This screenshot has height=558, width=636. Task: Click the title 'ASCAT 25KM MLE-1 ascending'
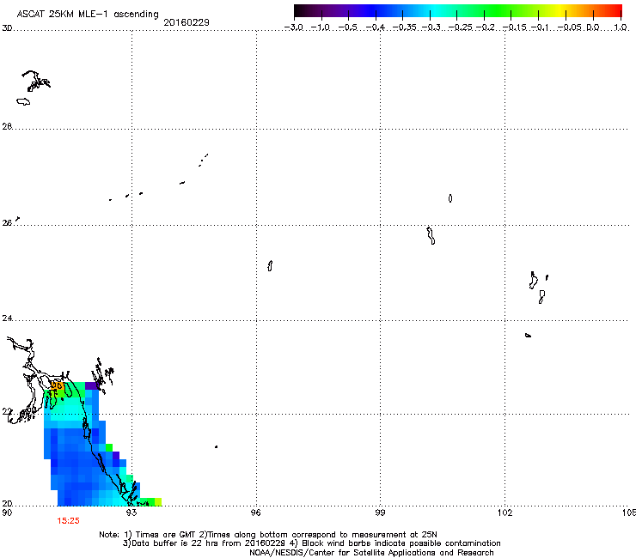point(88,15)
